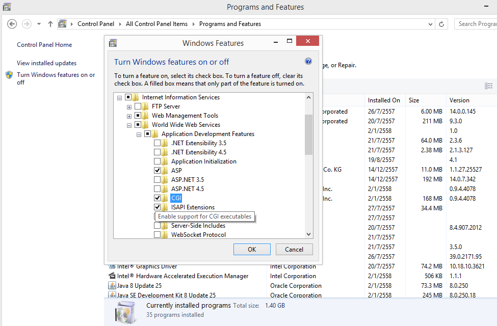
Task: Click the Java 8 Update 25 icon
Action: [x=112, y=286]
